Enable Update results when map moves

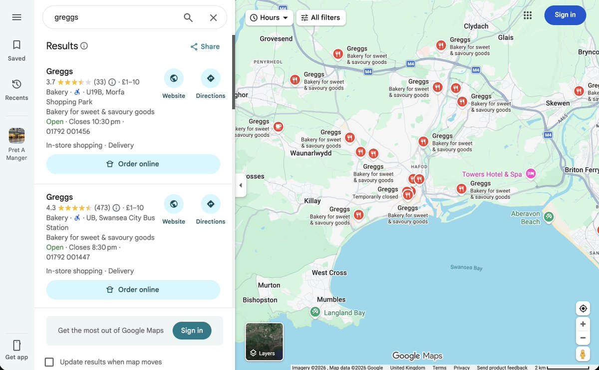tap(49, 362)
